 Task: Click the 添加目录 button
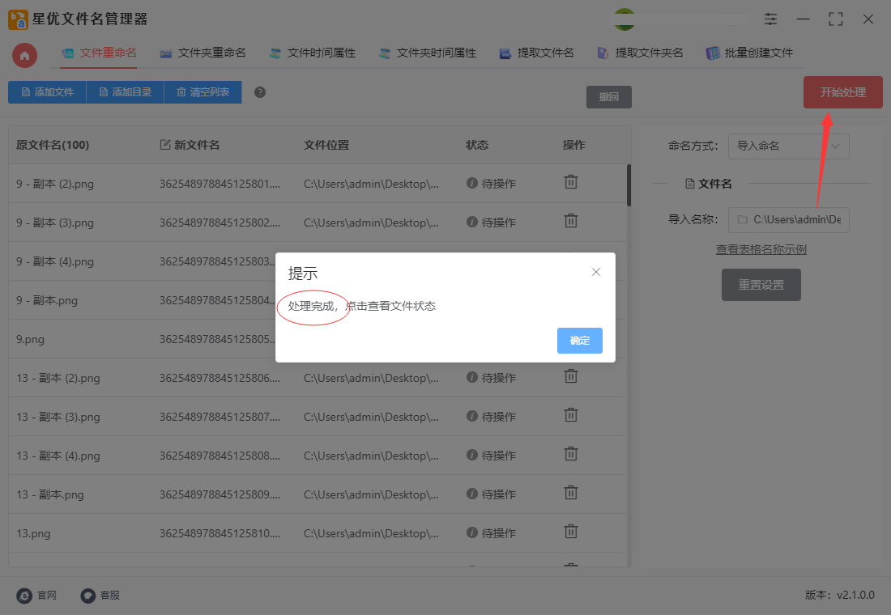(x=125, y=92)
